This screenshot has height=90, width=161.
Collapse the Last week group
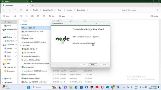coord(21,45)
